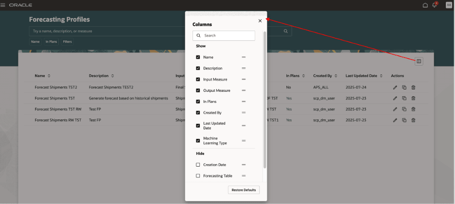This screenshot has height=204, width=455.
Task: Click the Columns panel vertical scrollbar
Action: pyautogui.click(x=264, y=100)
